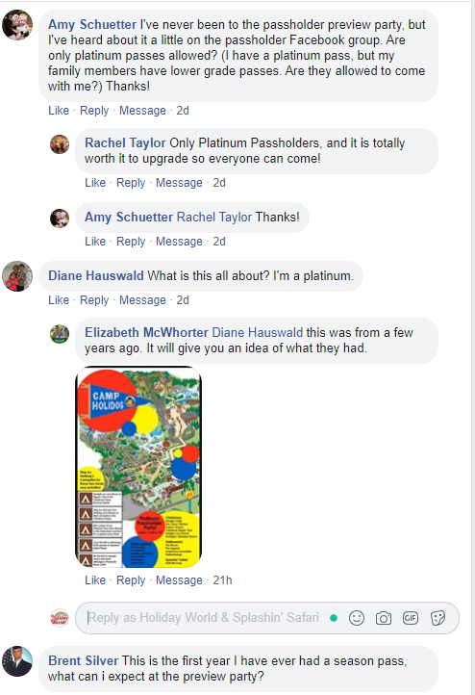475x695 pixels.
Task: Attach a photo using camera icon
Action: (x=384, y=618)
